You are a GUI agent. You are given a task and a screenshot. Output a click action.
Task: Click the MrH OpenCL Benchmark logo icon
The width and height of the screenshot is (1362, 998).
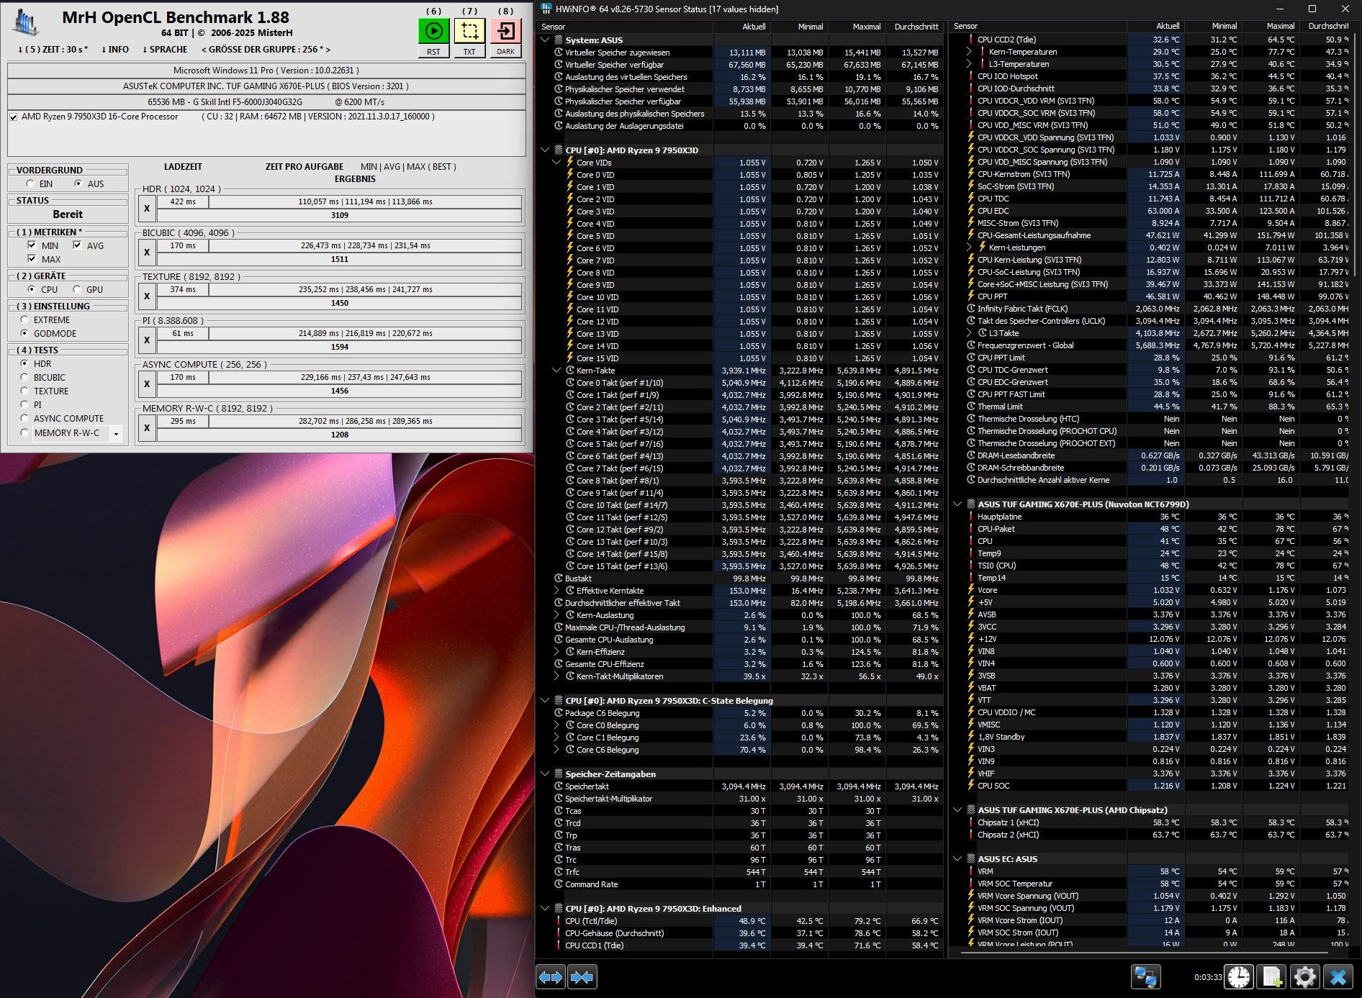pyautogui.click(x=26, y=22)
